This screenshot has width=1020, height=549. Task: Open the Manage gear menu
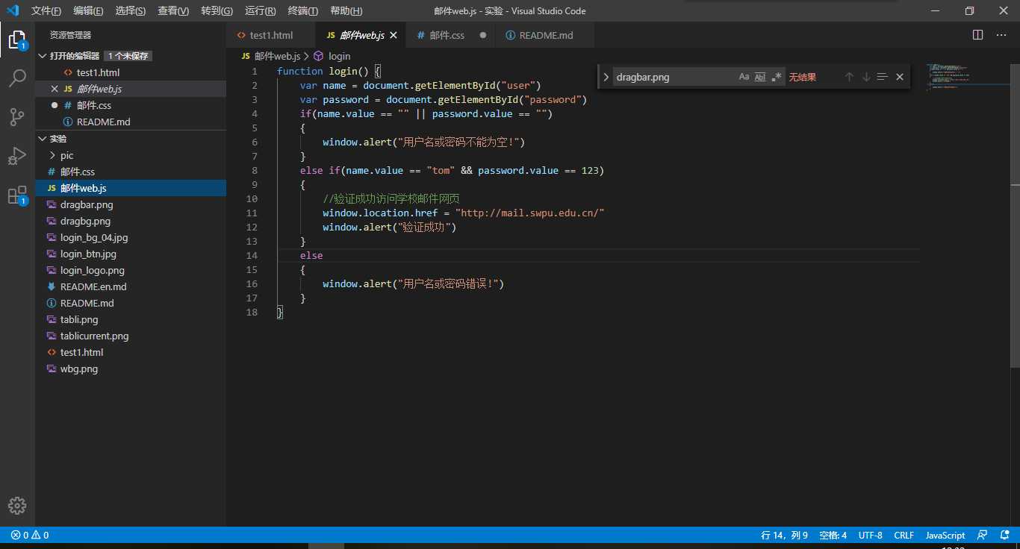pyautogui.click(x=17, y=505)
